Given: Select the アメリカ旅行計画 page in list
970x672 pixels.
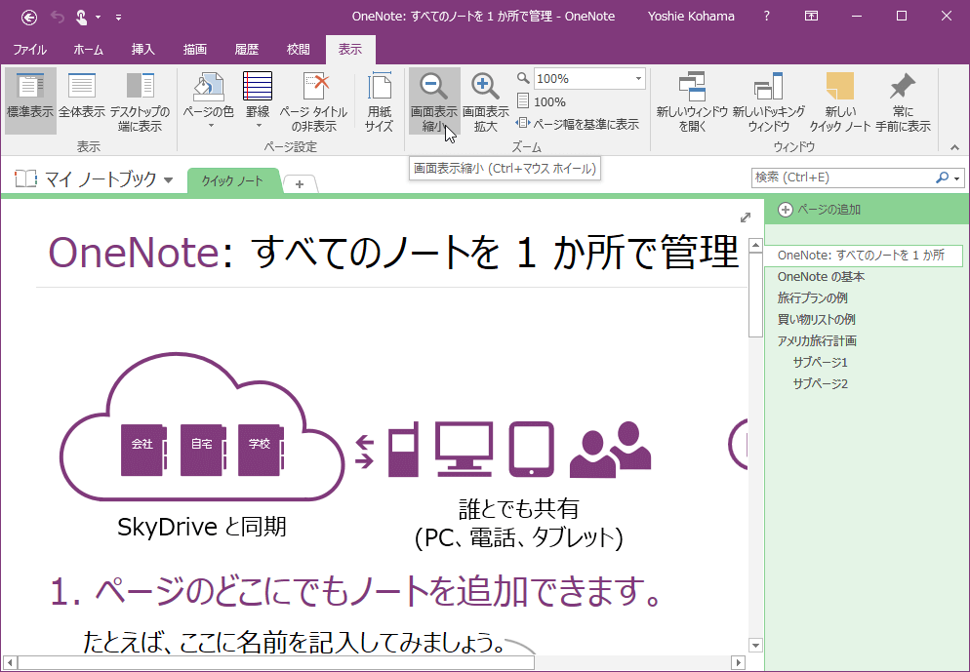Looking at the screenshot, I should point(817,340).
